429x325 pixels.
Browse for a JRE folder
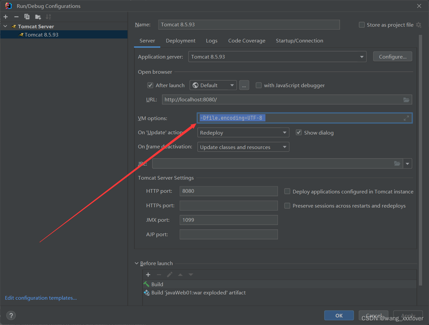click(x=397, y=163)
